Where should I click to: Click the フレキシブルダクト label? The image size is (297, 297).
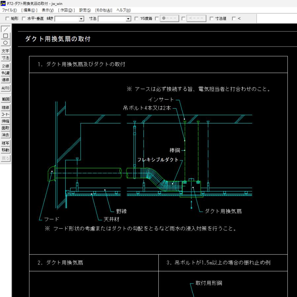(x=158, y=160)
